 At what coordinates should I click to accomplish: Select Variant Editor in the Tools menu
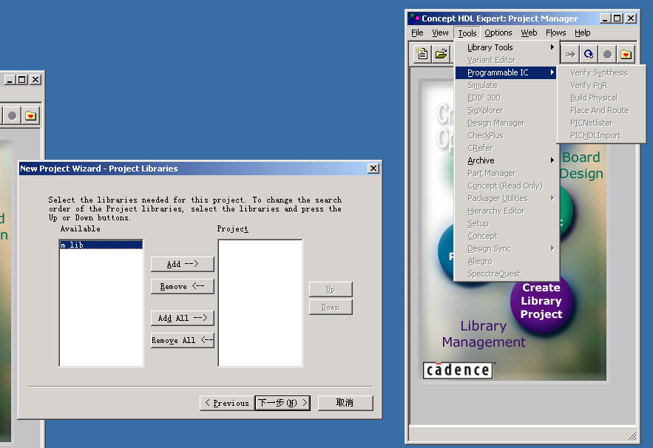click(506, 60)
